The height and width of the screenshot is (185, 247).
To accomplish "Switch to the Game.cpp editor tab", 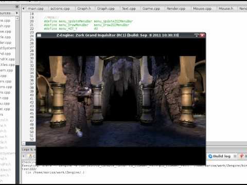I will [x=151, y=8].
